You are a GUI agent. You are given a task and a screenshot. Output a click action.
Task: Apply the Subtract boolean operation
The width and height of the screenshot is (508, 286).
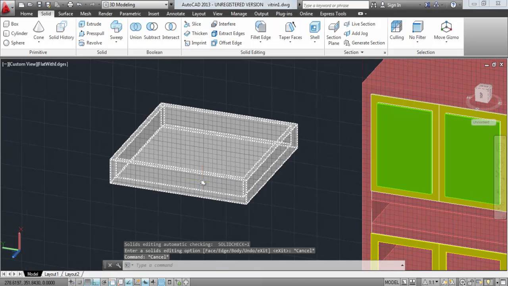152,30
